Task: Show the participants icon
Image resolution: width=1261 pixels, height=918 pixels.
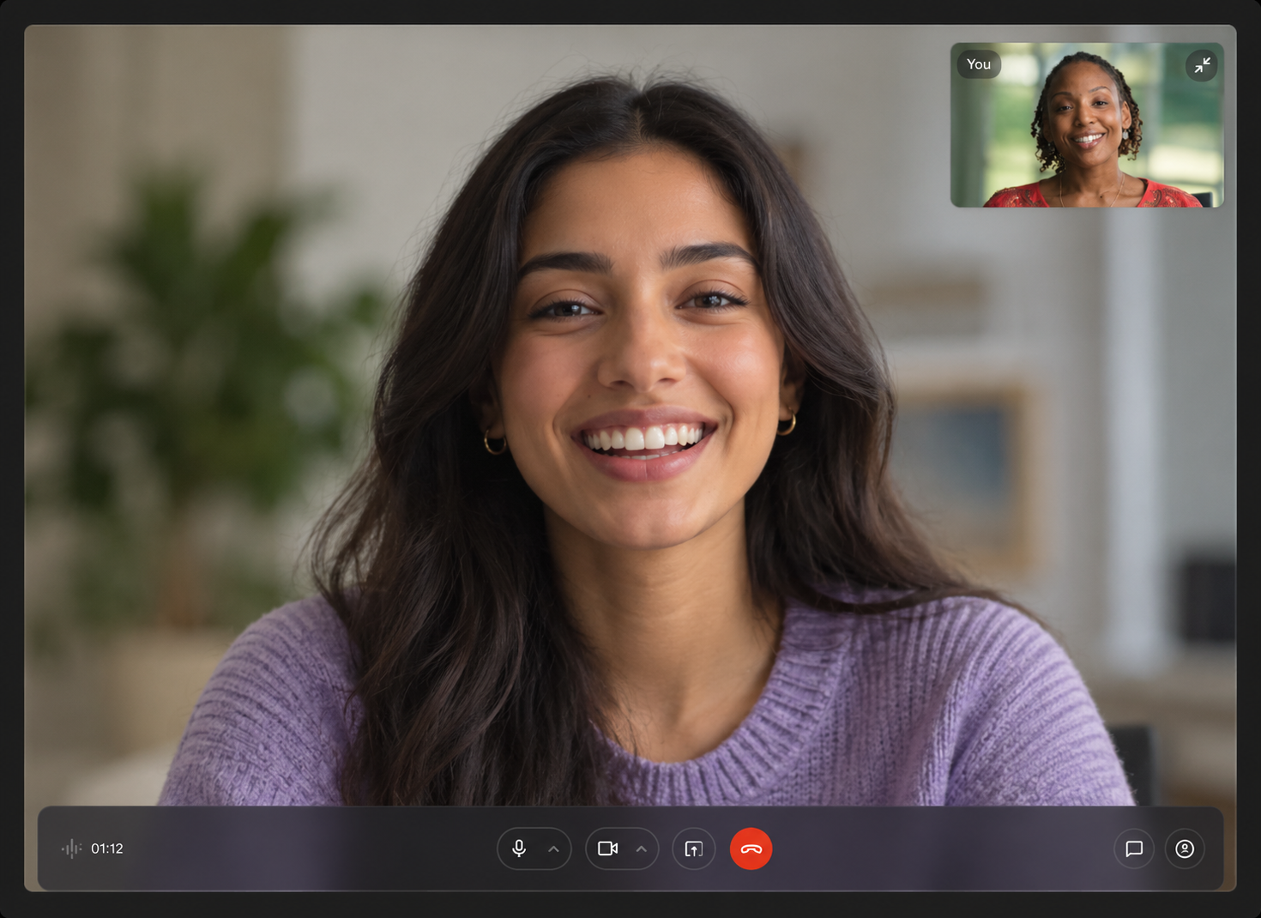Action: [x=1185, y=849]
